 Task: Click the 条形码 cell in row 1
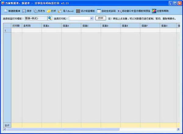(32, 31)
